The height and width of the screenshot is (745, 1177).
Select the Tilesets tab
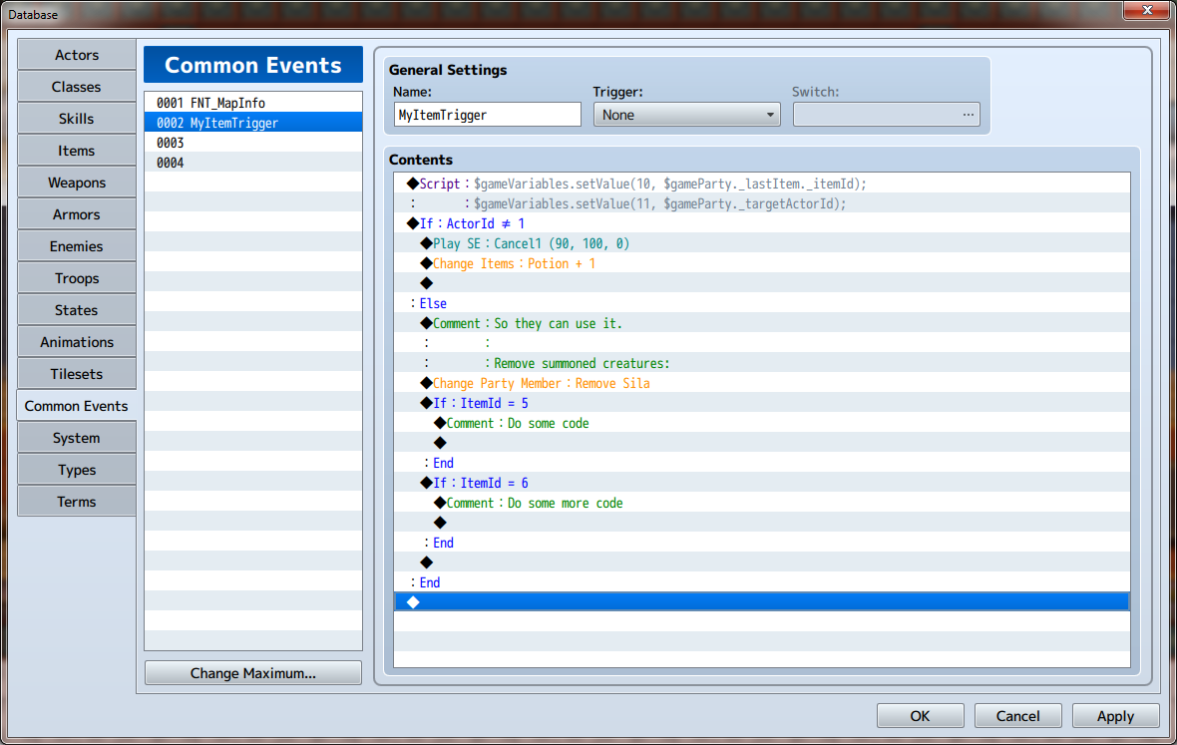pos(77,374)
